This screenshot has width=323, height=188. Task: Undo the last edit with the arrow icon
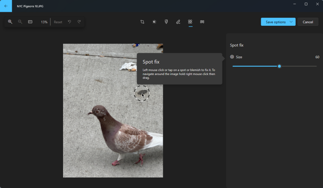point(69,21)
